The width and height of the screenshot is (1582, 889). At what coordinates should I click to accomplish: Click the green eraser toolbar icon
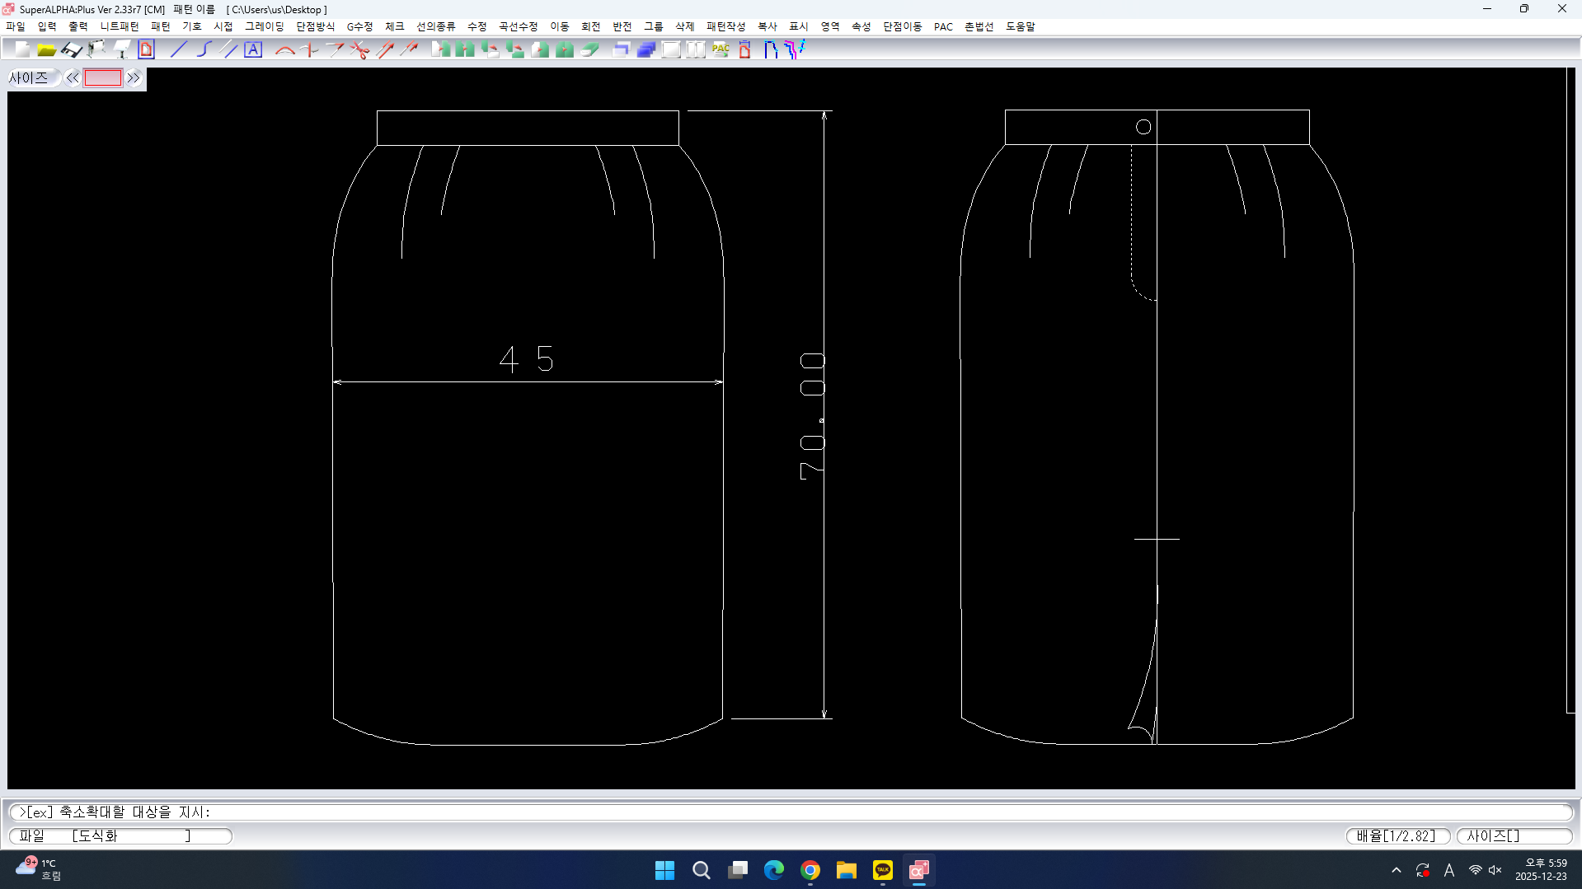[x=589, y=49]
